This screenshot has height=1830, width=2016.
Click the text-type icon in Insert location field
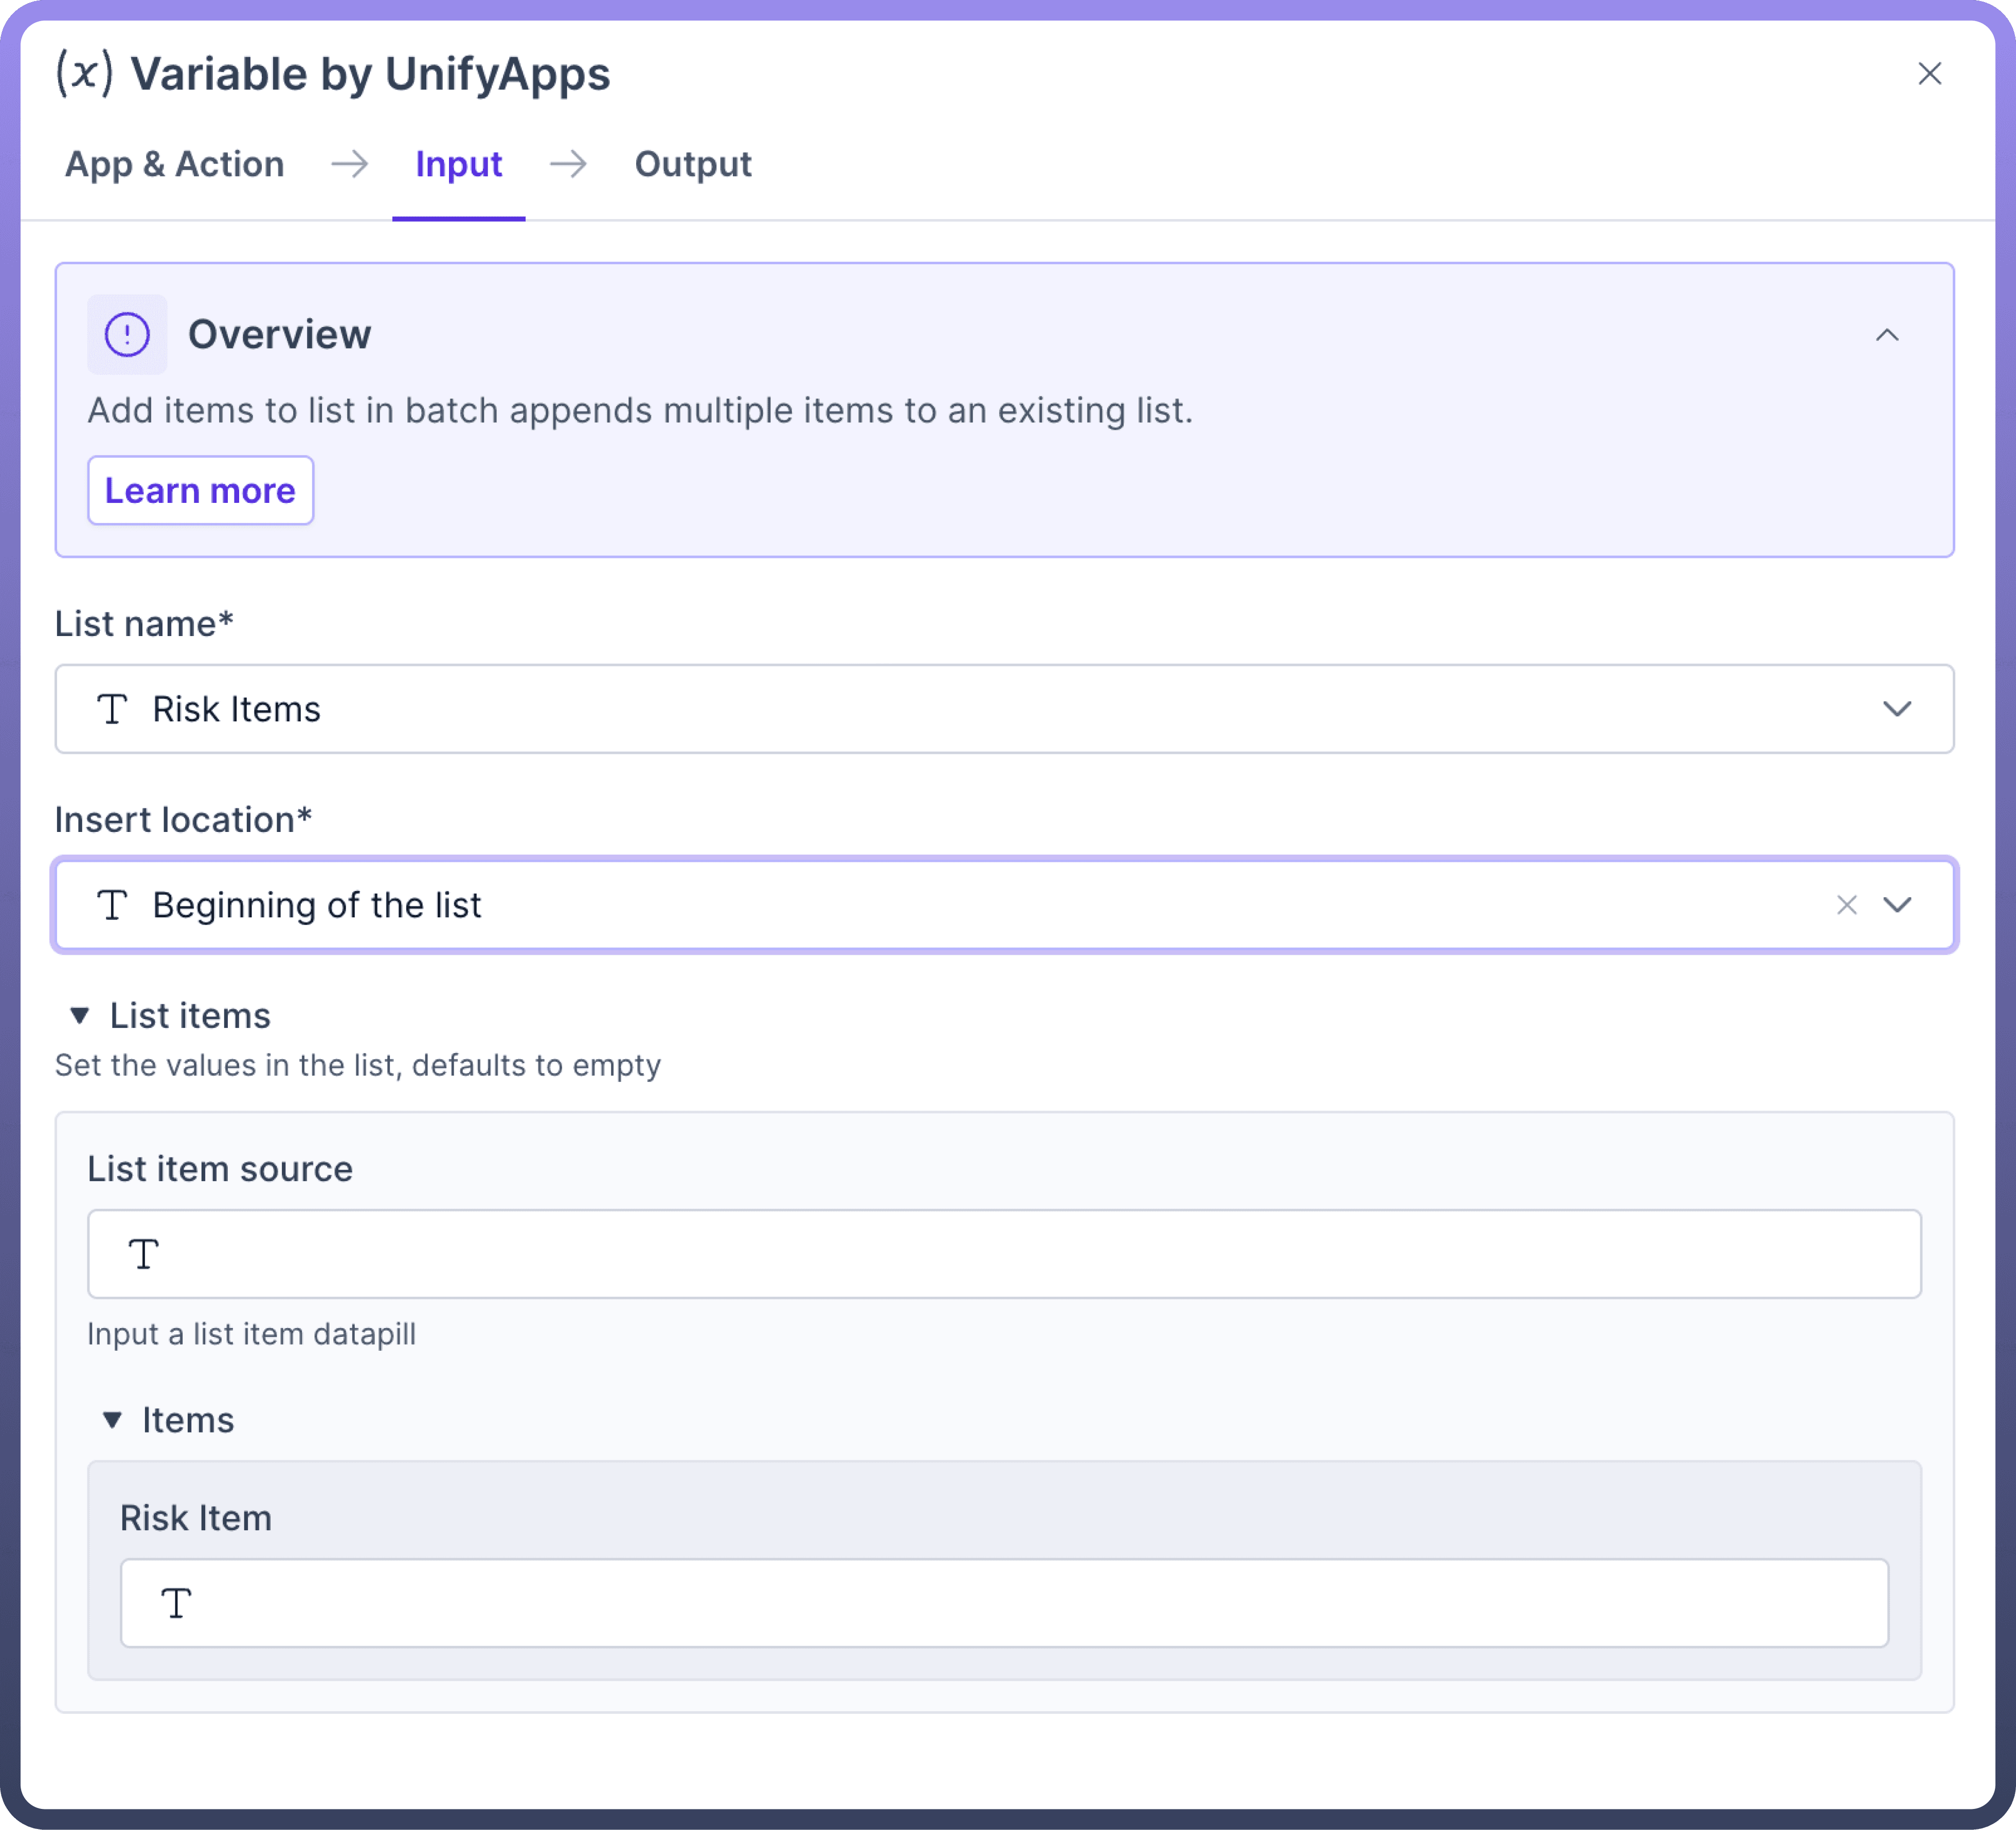pyautogui.click(x=112, y=905)
